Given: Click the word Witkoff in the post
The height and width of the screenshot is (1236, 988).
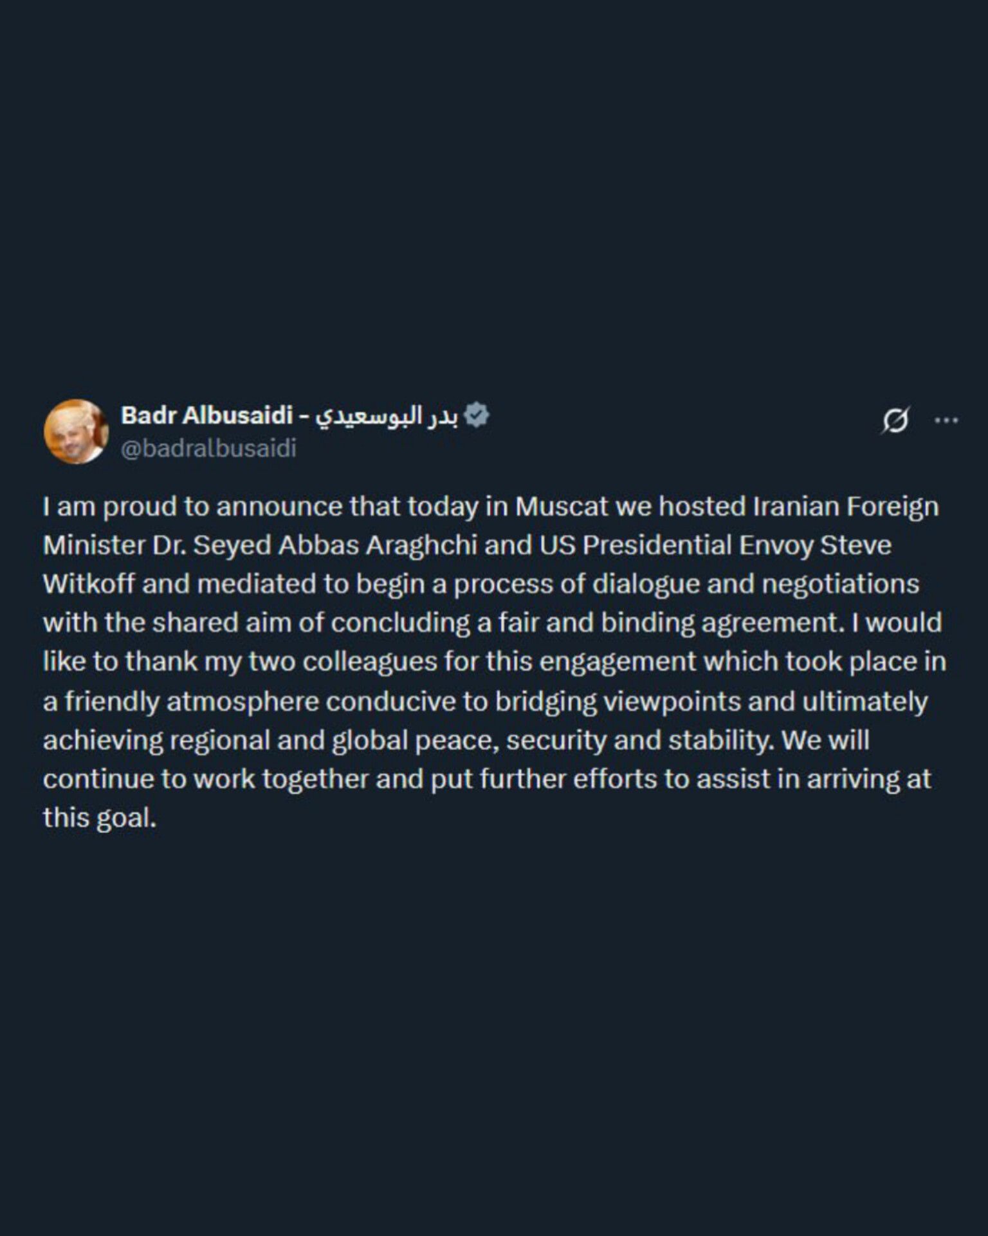Looking at the screenshot, I should [89, 584].
